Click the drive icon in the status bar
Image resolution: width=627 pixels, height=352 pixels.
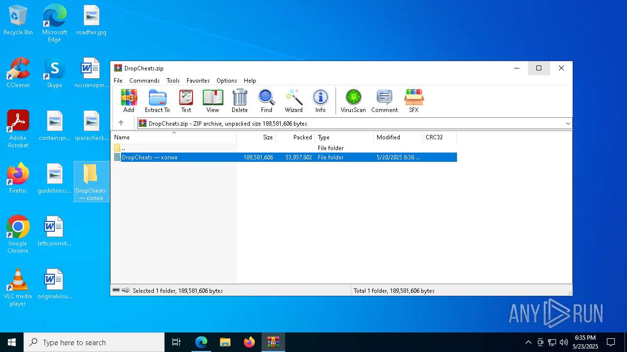point(116,290)
